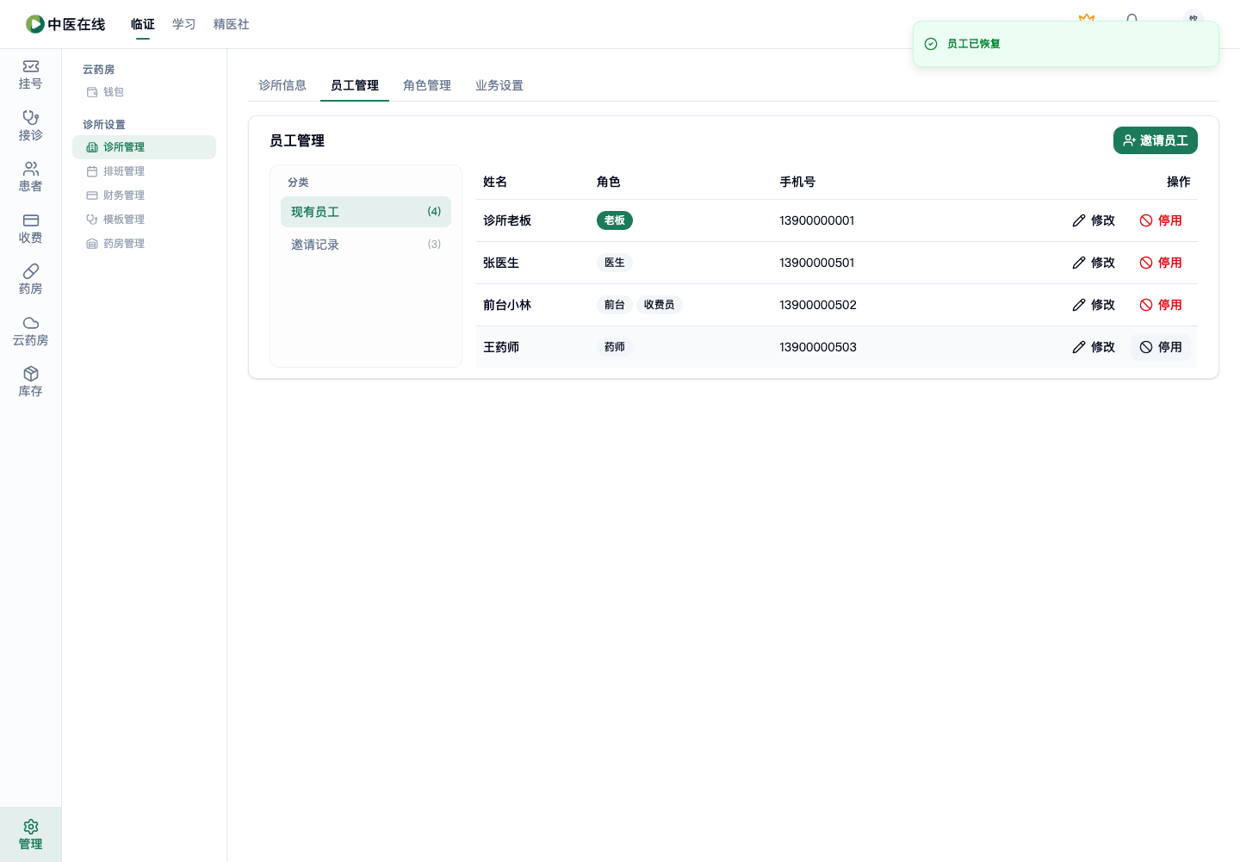Select the 现有员工 category
Screen dimensions: 1240x862
pyautogui.click(x=366, y=212)
